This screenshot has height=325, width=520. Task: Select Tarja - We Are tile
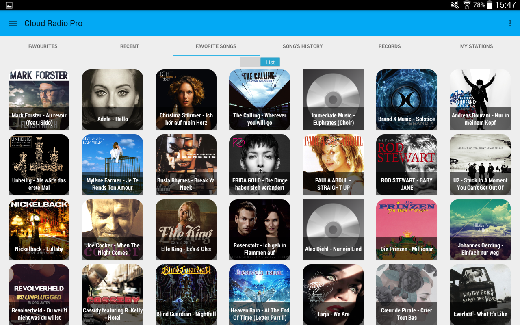pyautogui.click(x=333, y=295)
